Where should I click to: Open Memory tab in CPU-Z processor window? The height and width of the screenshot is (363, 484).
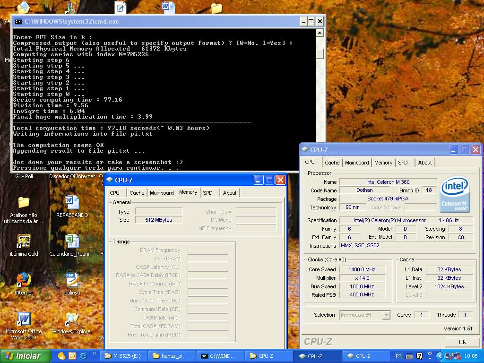(383, 163)
